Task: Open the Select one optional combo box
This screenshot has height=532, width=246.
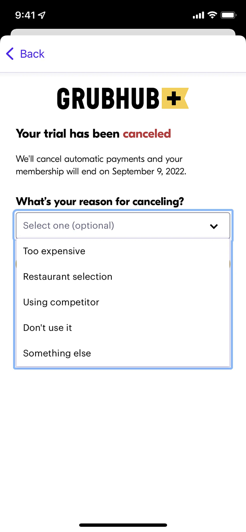Action: coord(123,225)
